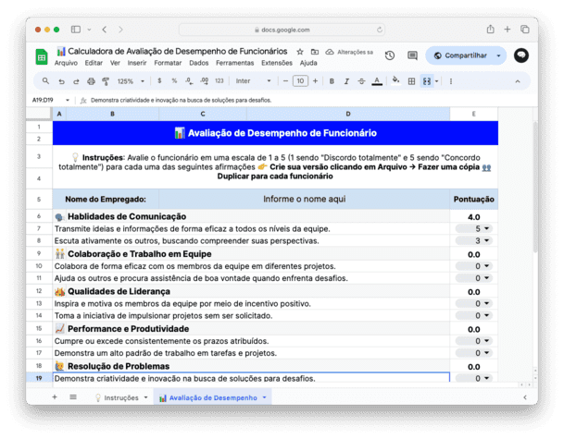The height and width of the screenshot is (439, 564).
Task: Open the account avatar
Action: click(x=520, y=55)
